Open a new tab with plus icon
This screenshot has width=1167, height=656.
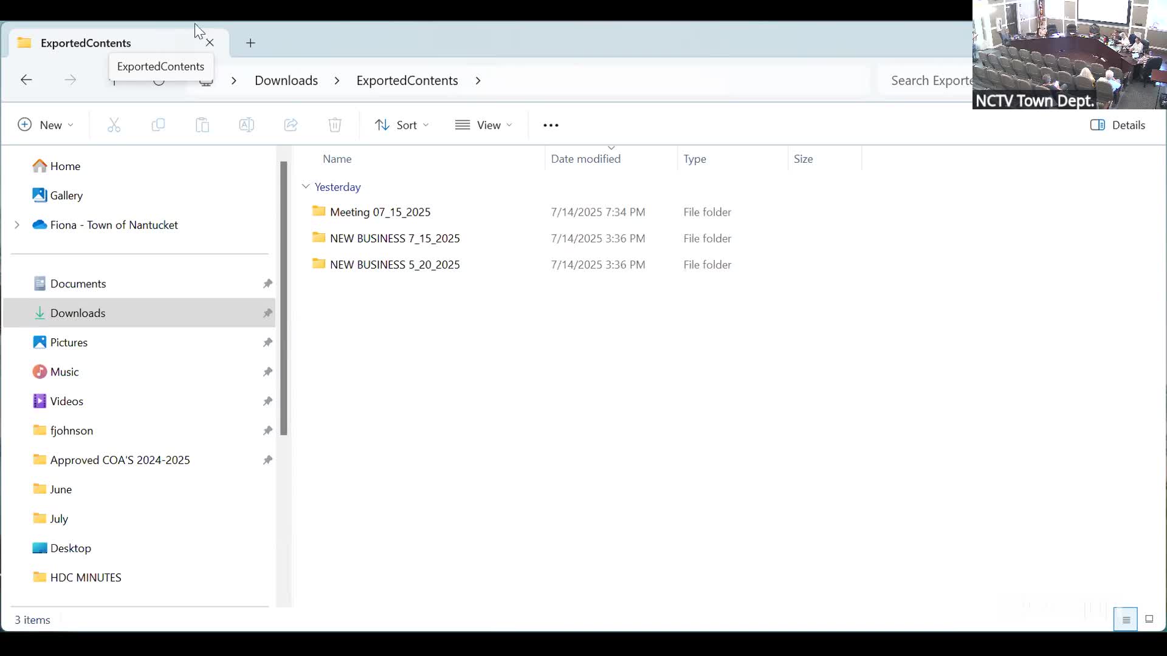pyautogui.click(x=250, y=43)
